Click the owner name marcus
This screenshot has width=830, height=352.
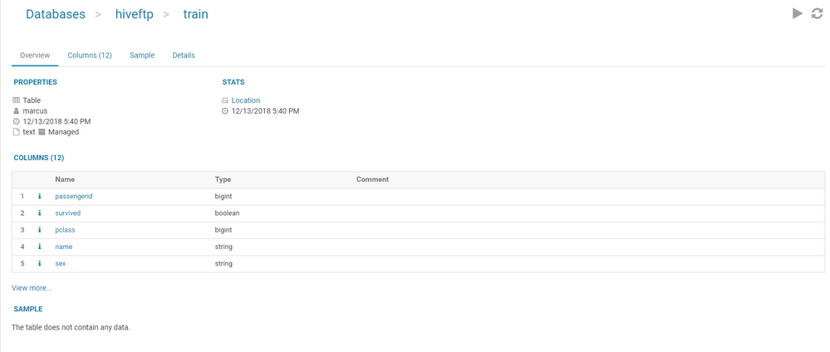35,111
